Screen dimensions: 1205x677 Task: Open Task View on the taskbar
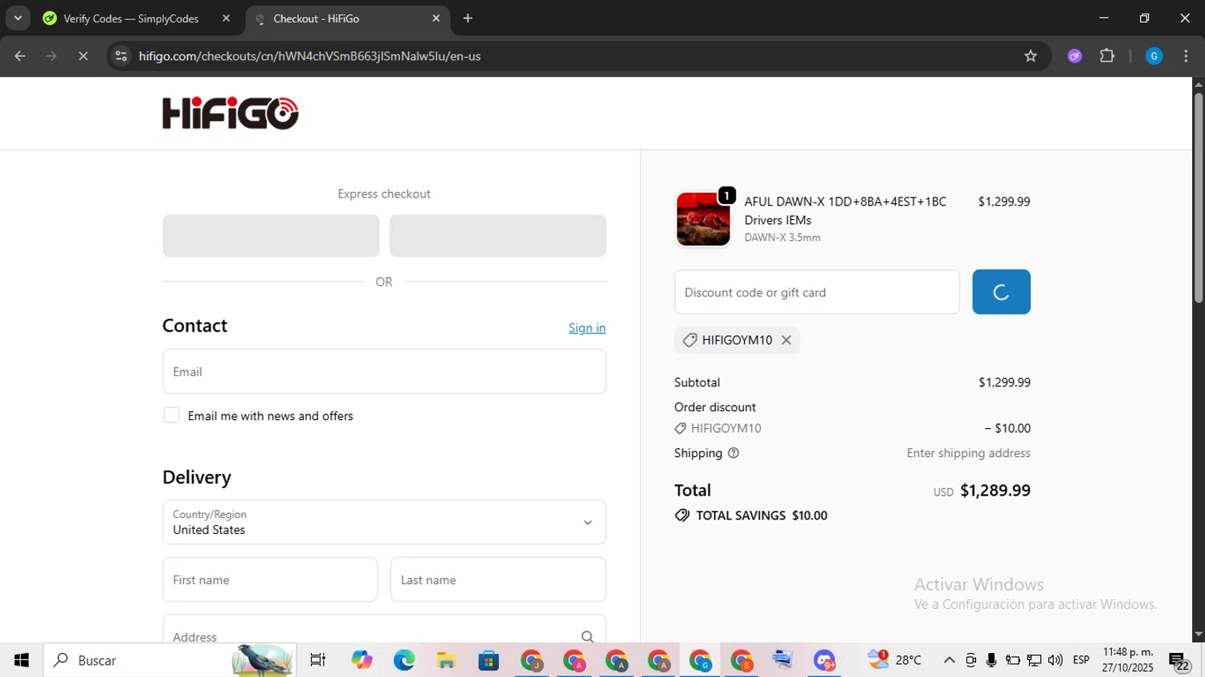point(318,660)
